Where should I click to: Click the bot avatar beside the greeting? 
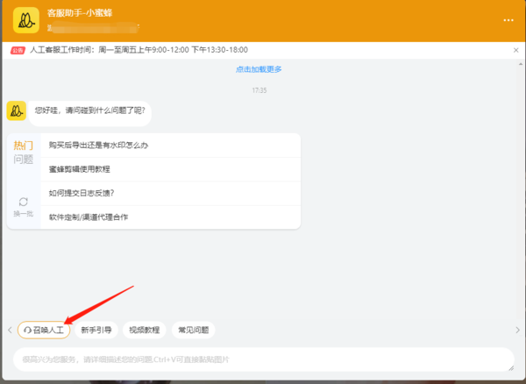click(17, 110)
